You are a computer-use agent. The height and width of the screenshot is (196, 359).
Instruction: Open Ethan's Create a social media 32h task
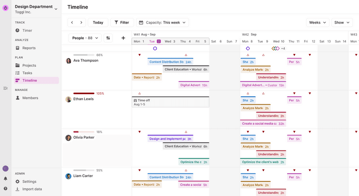click(x=263, y=123)
